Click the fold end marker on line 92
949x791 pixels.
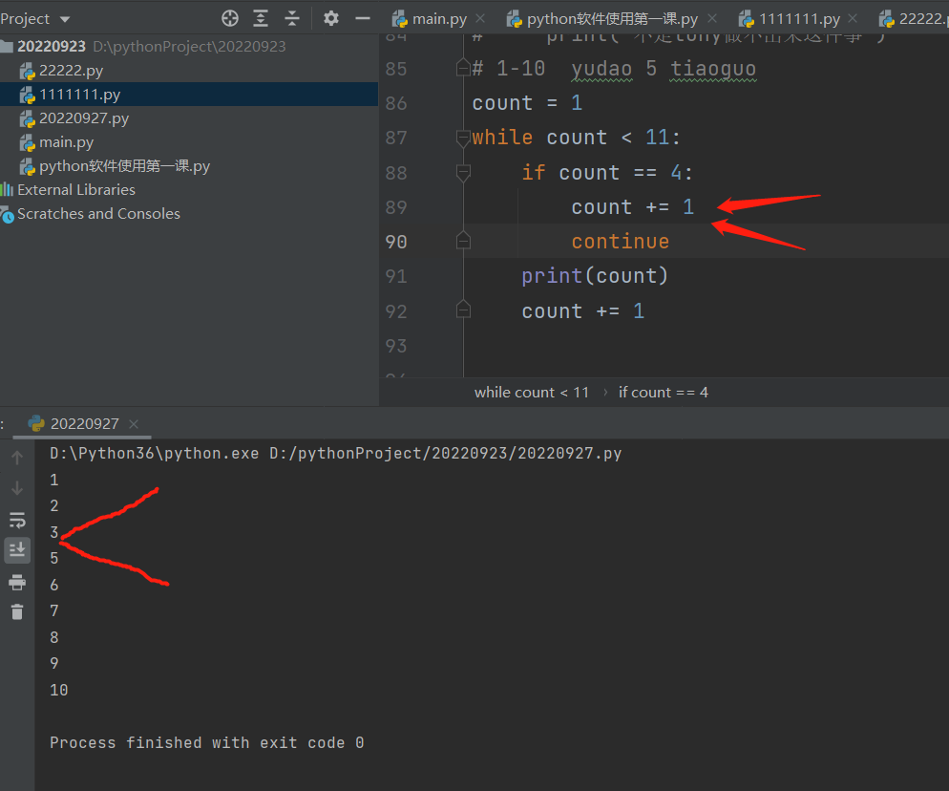pos(463,310)
